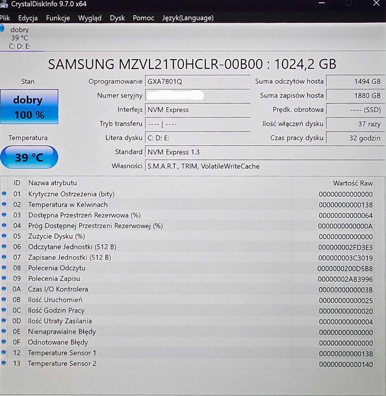
Task: Click the status dot for Dostępna Przestrzeń Rezerwowa row
Action: pyautogui.click(x=4, y=215)
